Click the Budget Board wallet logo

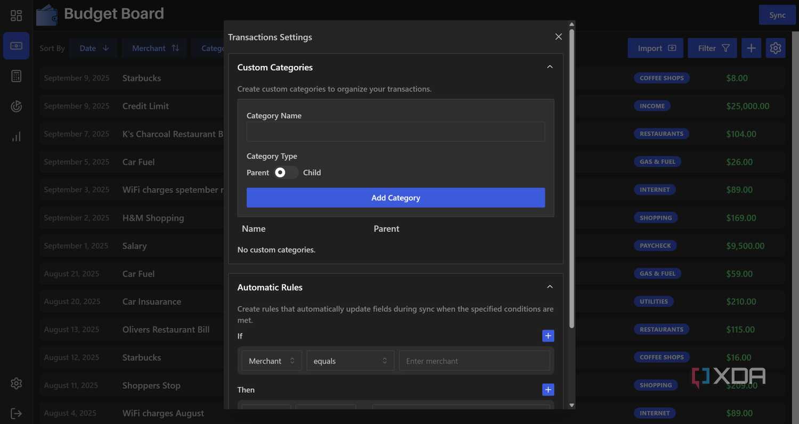click(x=47, y=15)
